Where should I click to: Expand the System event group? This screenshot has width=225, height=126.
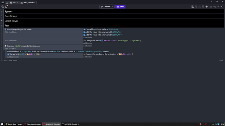(x=1, y=11)
